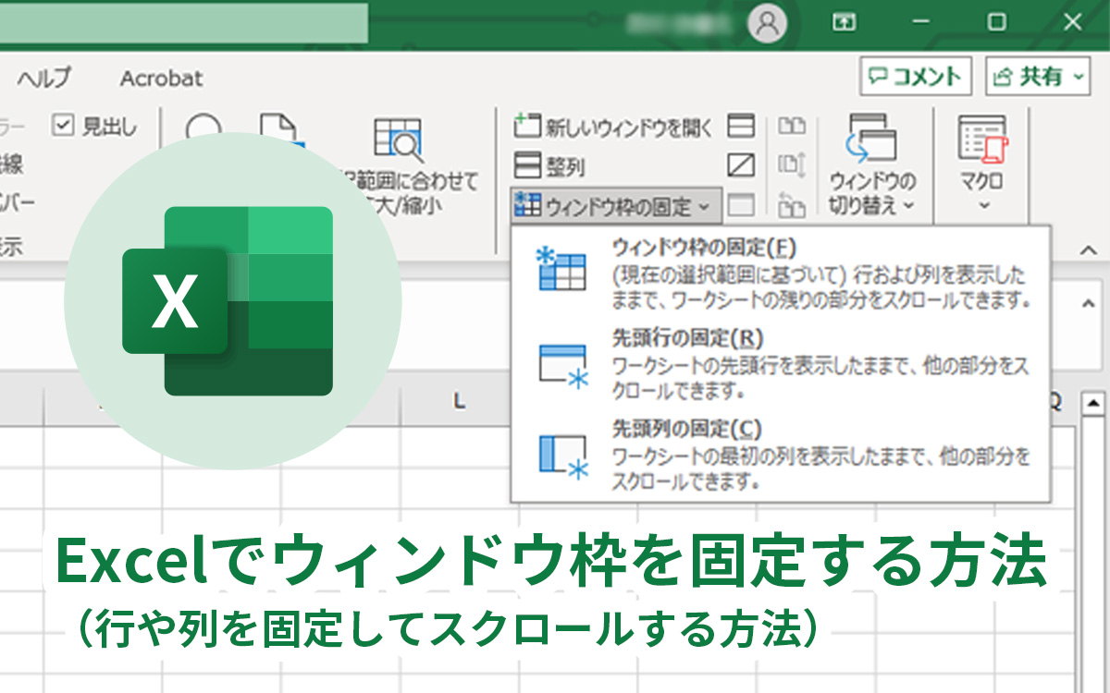Switch to the ヘルプ ribbon tab

[x=43, y=79]
